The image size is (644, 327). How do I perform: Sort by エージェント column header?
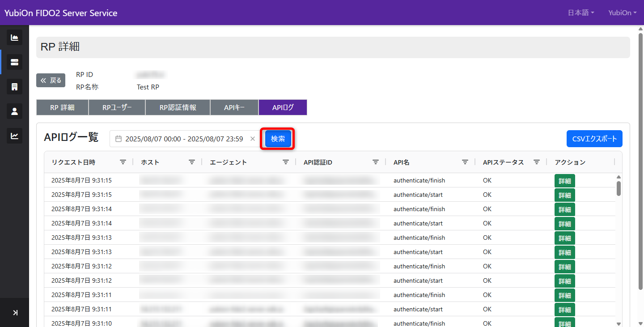(228, 162)
